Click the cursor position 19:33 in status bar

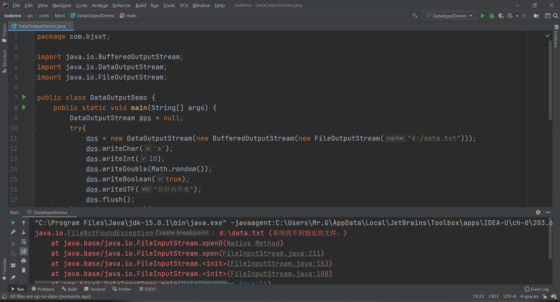click(x=478, y=296)
